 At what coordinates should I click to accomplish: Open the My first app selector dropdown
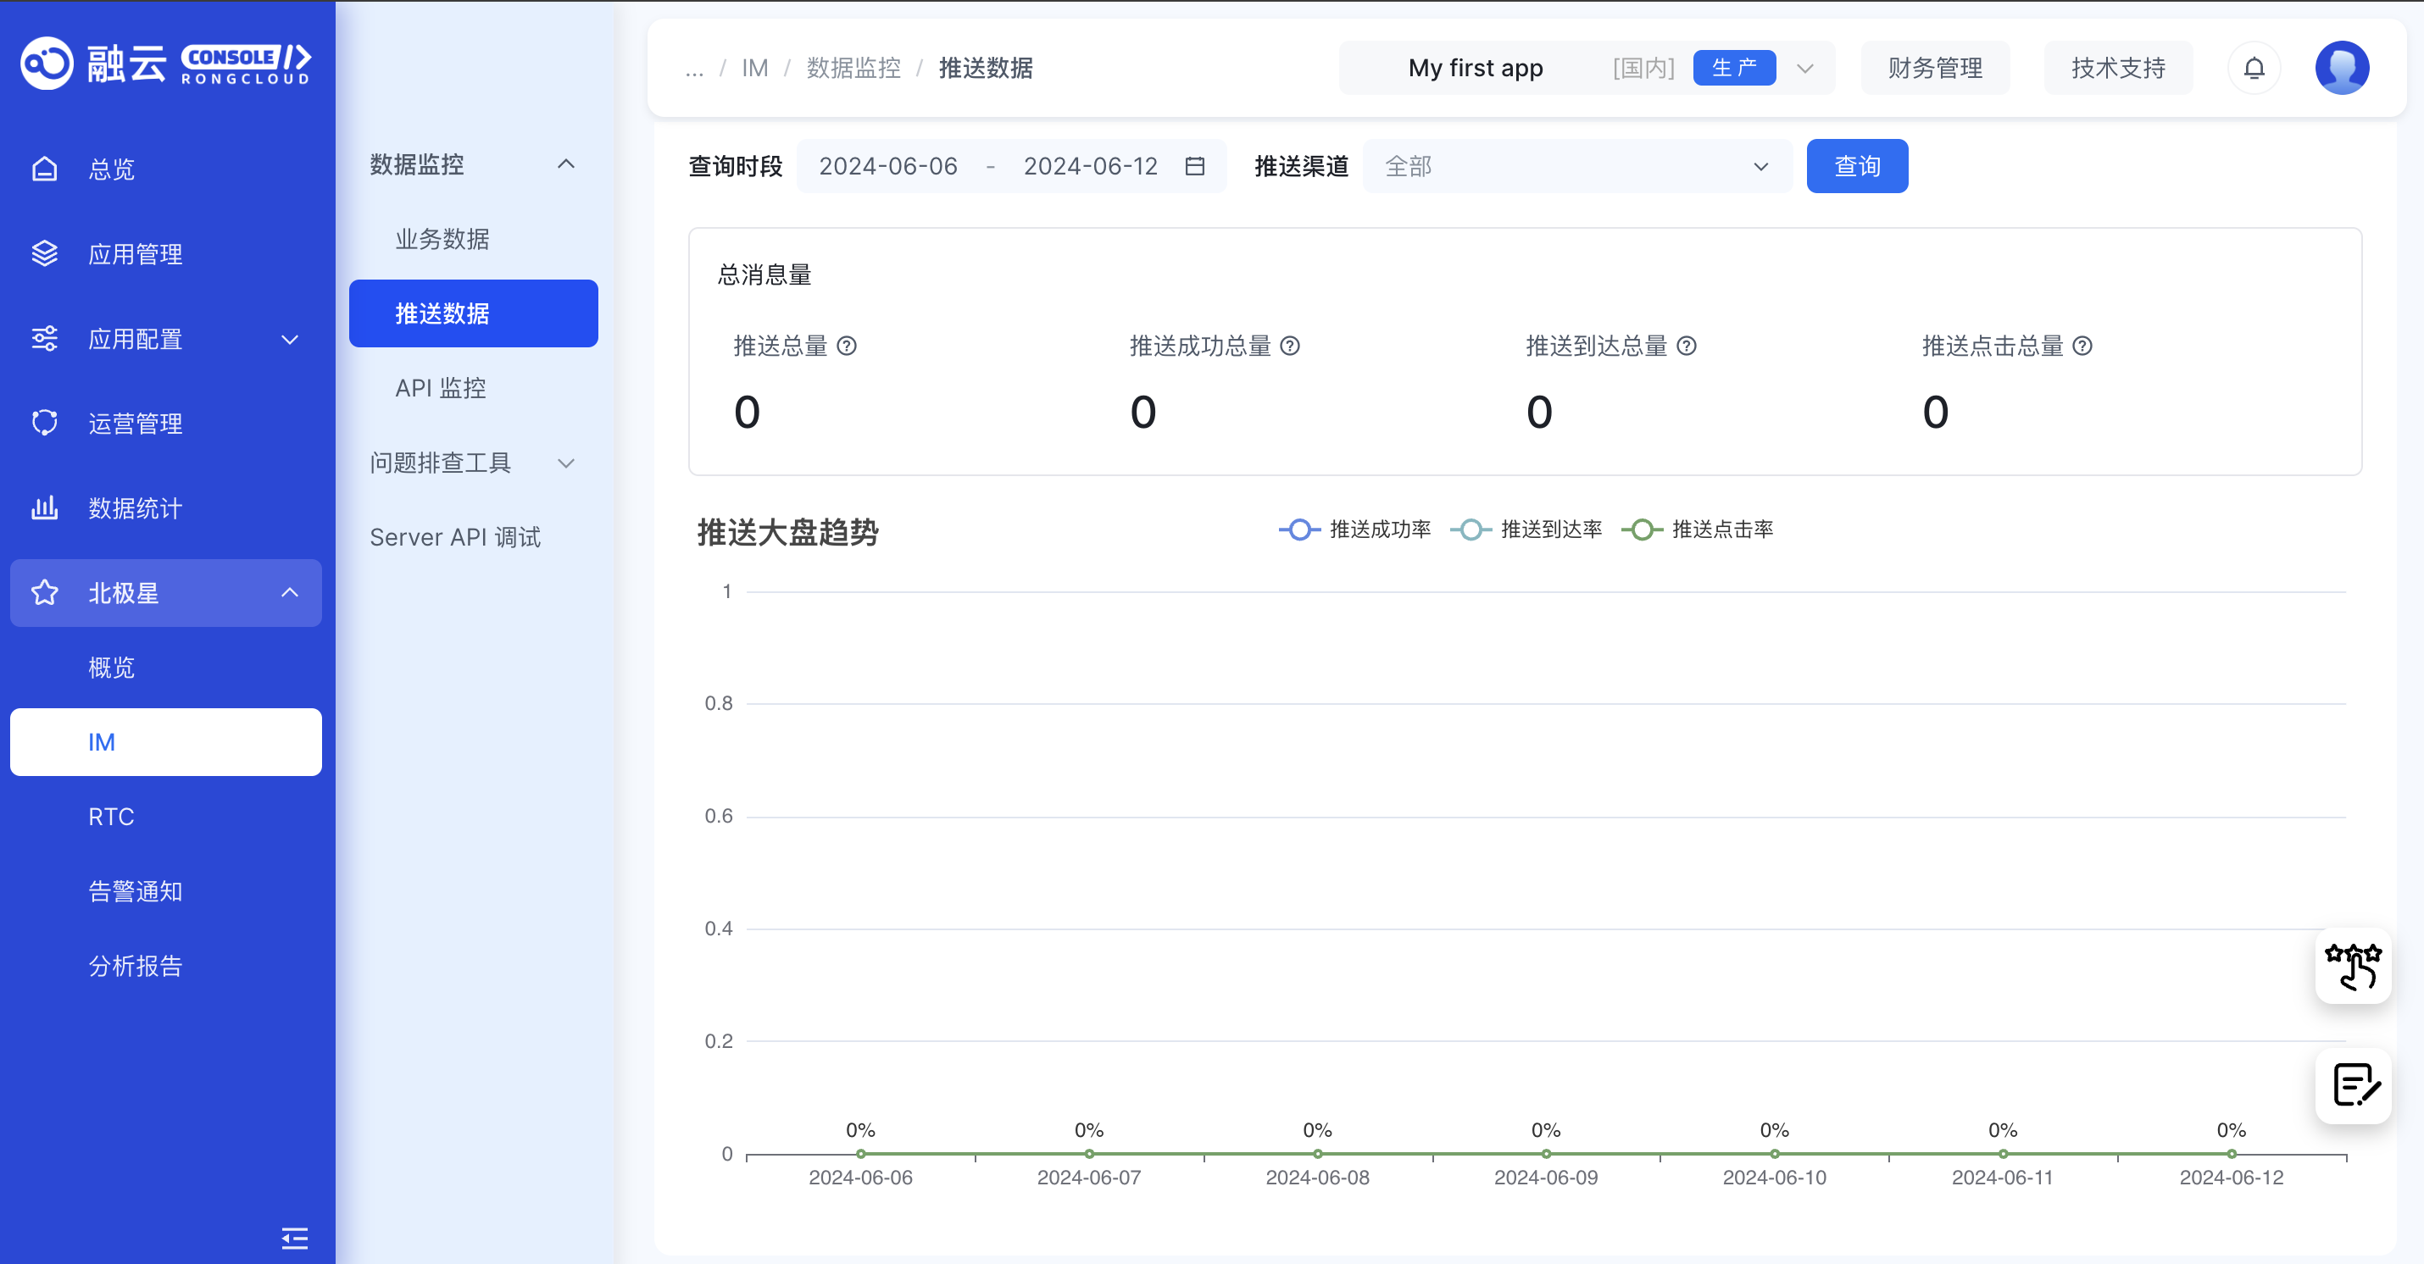[1587, 68]
